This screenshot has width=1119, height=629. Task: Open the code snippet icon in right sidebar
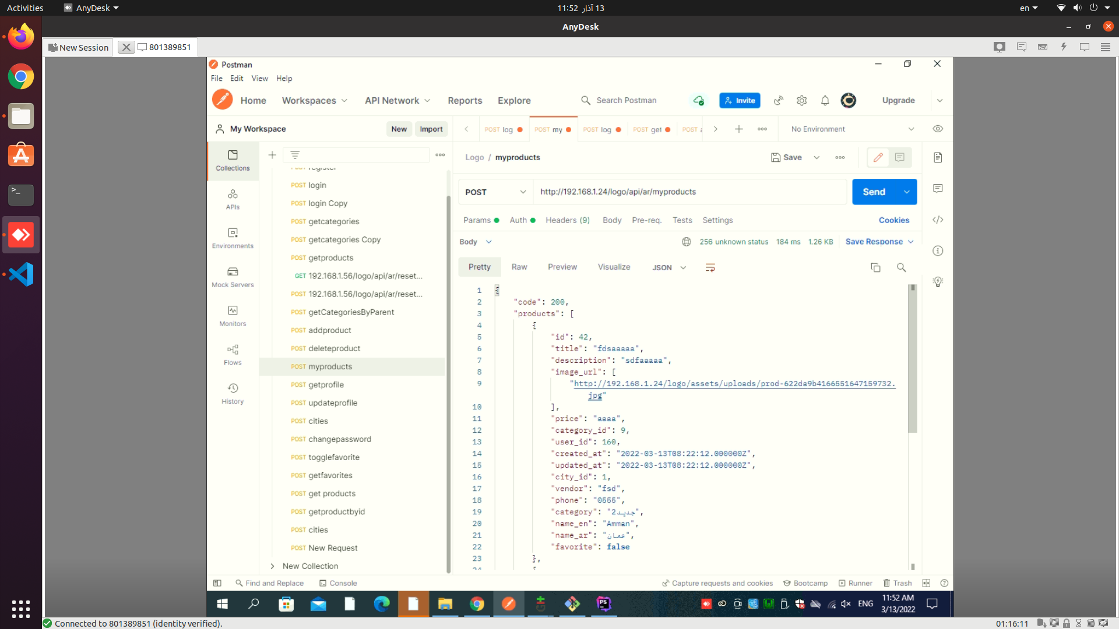point(938,220)
